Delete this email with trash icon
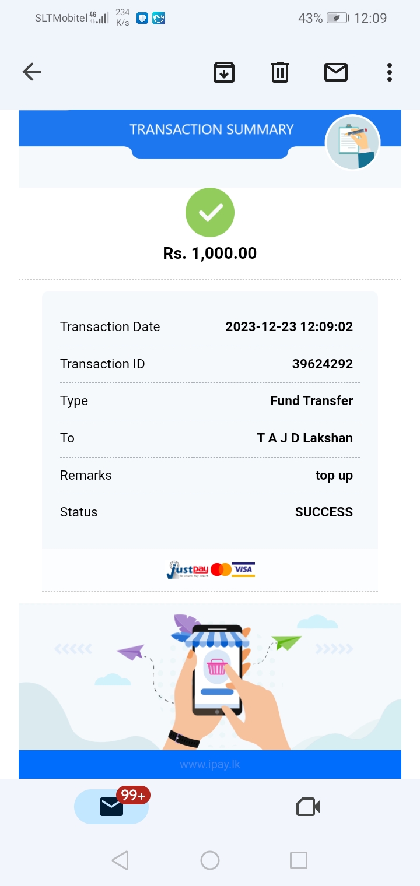The image size is (420, 886). [280, 72]
